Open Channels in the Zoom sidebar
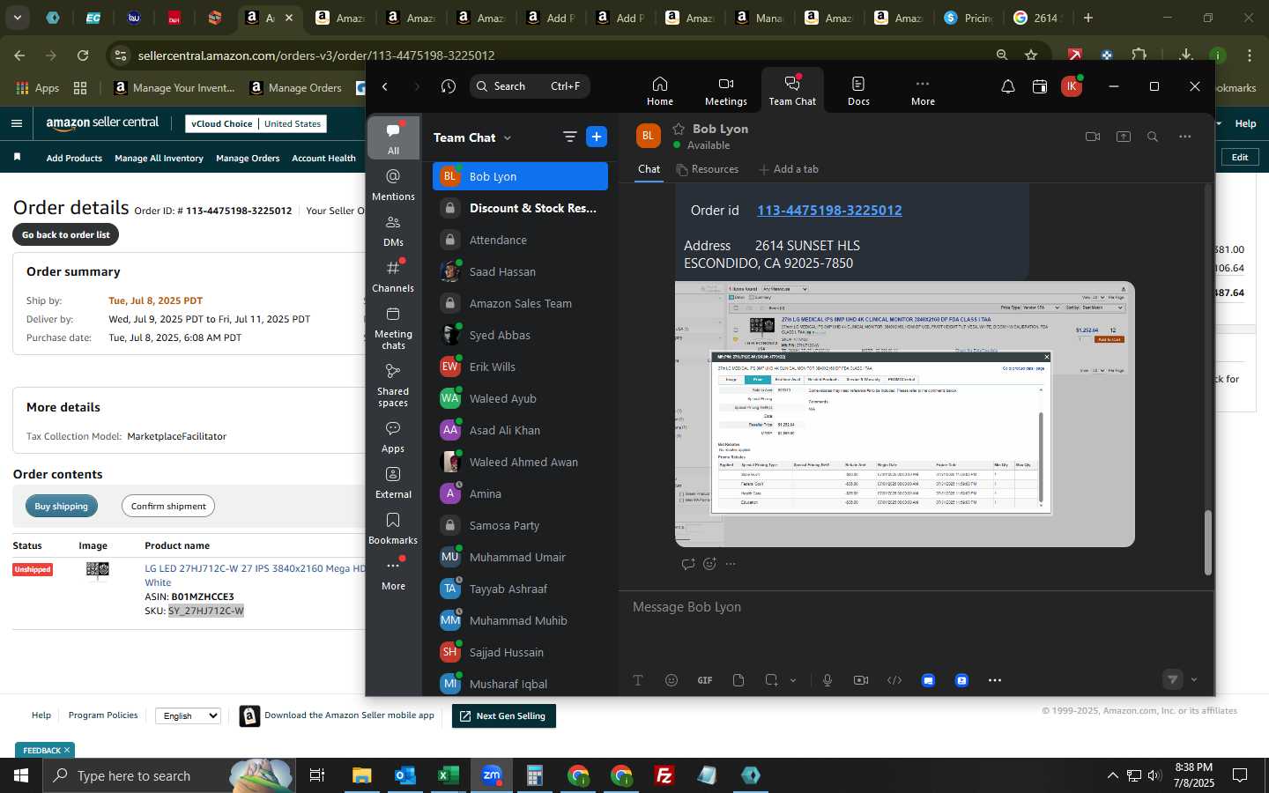This screenshot has width=1269, height=793. (x=393, y=277)
